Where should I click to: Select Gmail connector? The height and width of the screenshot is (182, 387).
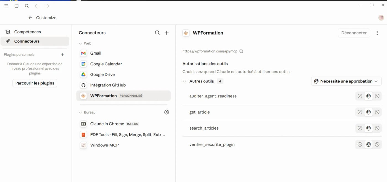(124, 53)
